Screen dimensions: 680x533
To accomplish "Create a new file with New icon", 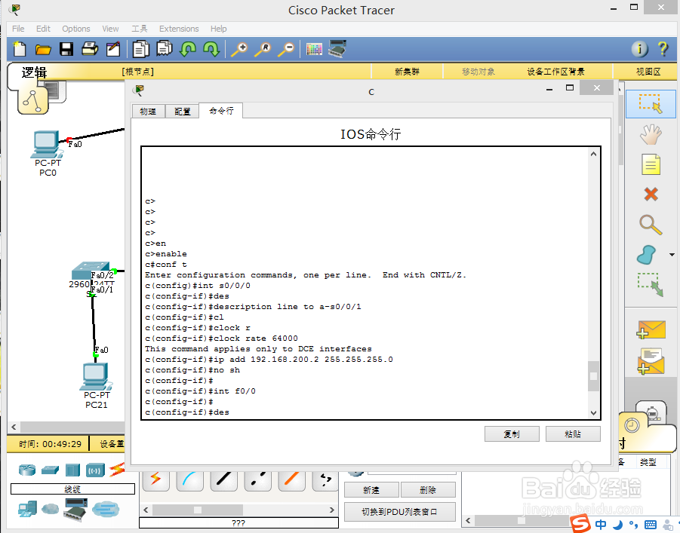I will (20, 49).
